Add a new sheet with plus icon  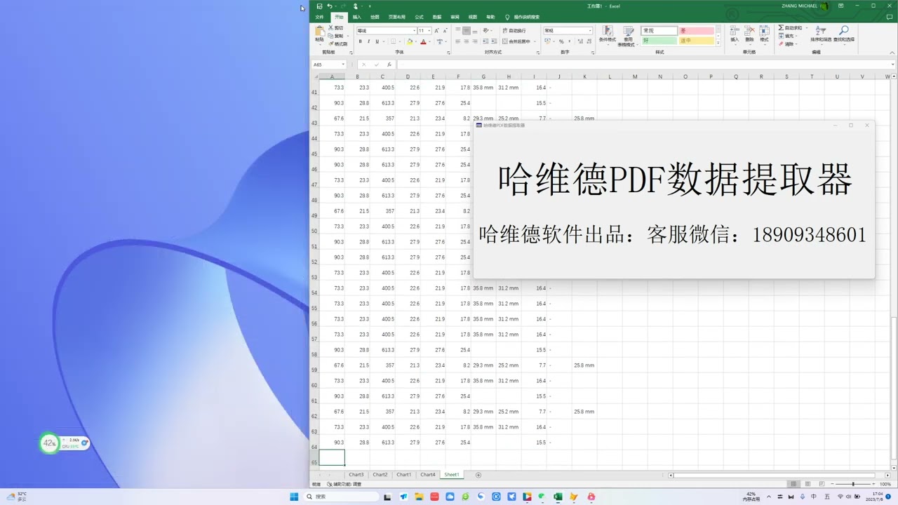(478, 475)
